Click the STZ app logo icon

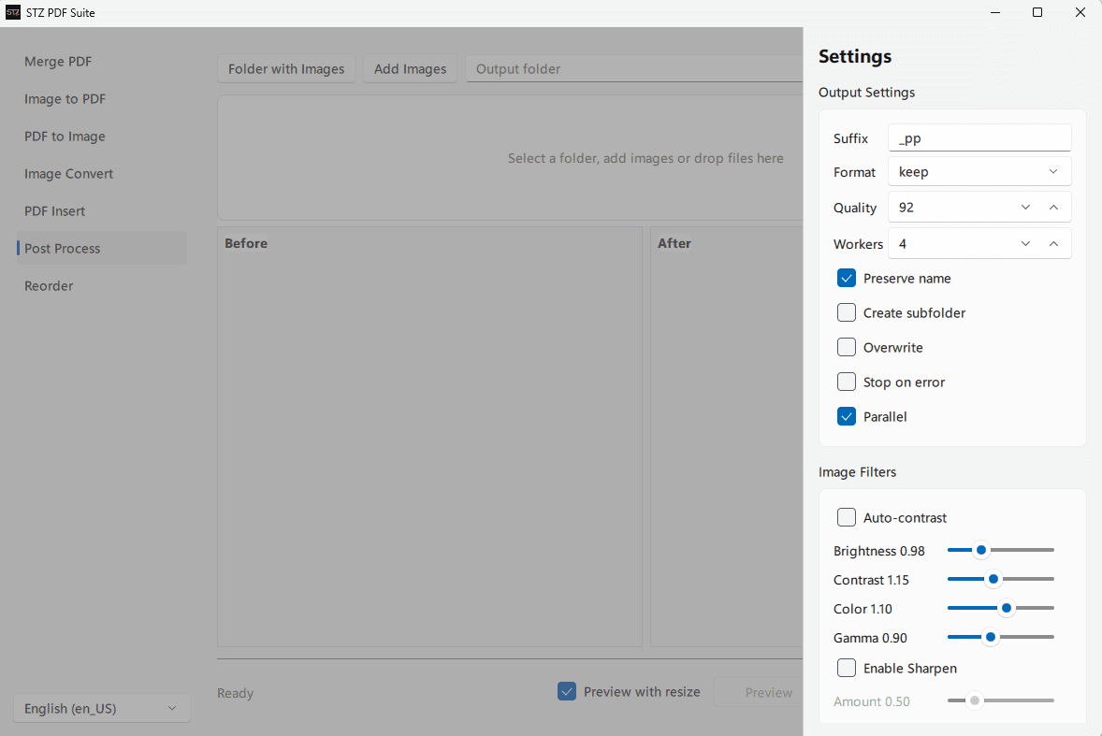click(x=13, y=13)
